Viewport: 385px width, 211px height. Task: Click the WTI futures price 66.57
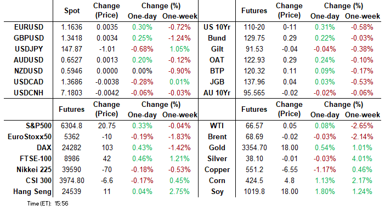click(x=254, y=126)
